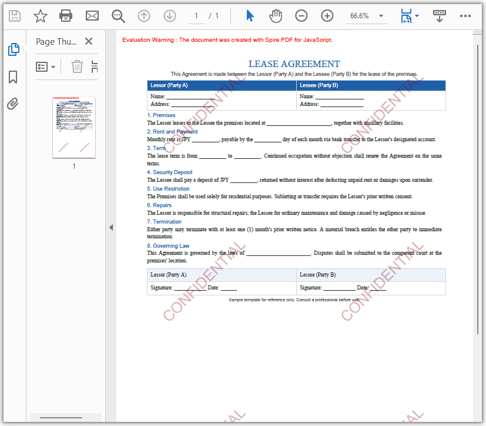
Task: Go to previous page up arrow
Action: pyautogui.click(x=144, y=15)
